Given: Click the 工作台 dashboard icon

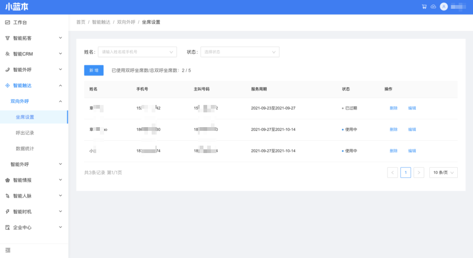Looking at the screenshot, I should tap(7, 22).
